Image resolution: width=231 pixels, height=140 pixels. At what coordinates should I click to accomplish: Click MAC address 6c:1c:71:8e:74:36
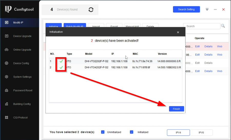point(142,61)
